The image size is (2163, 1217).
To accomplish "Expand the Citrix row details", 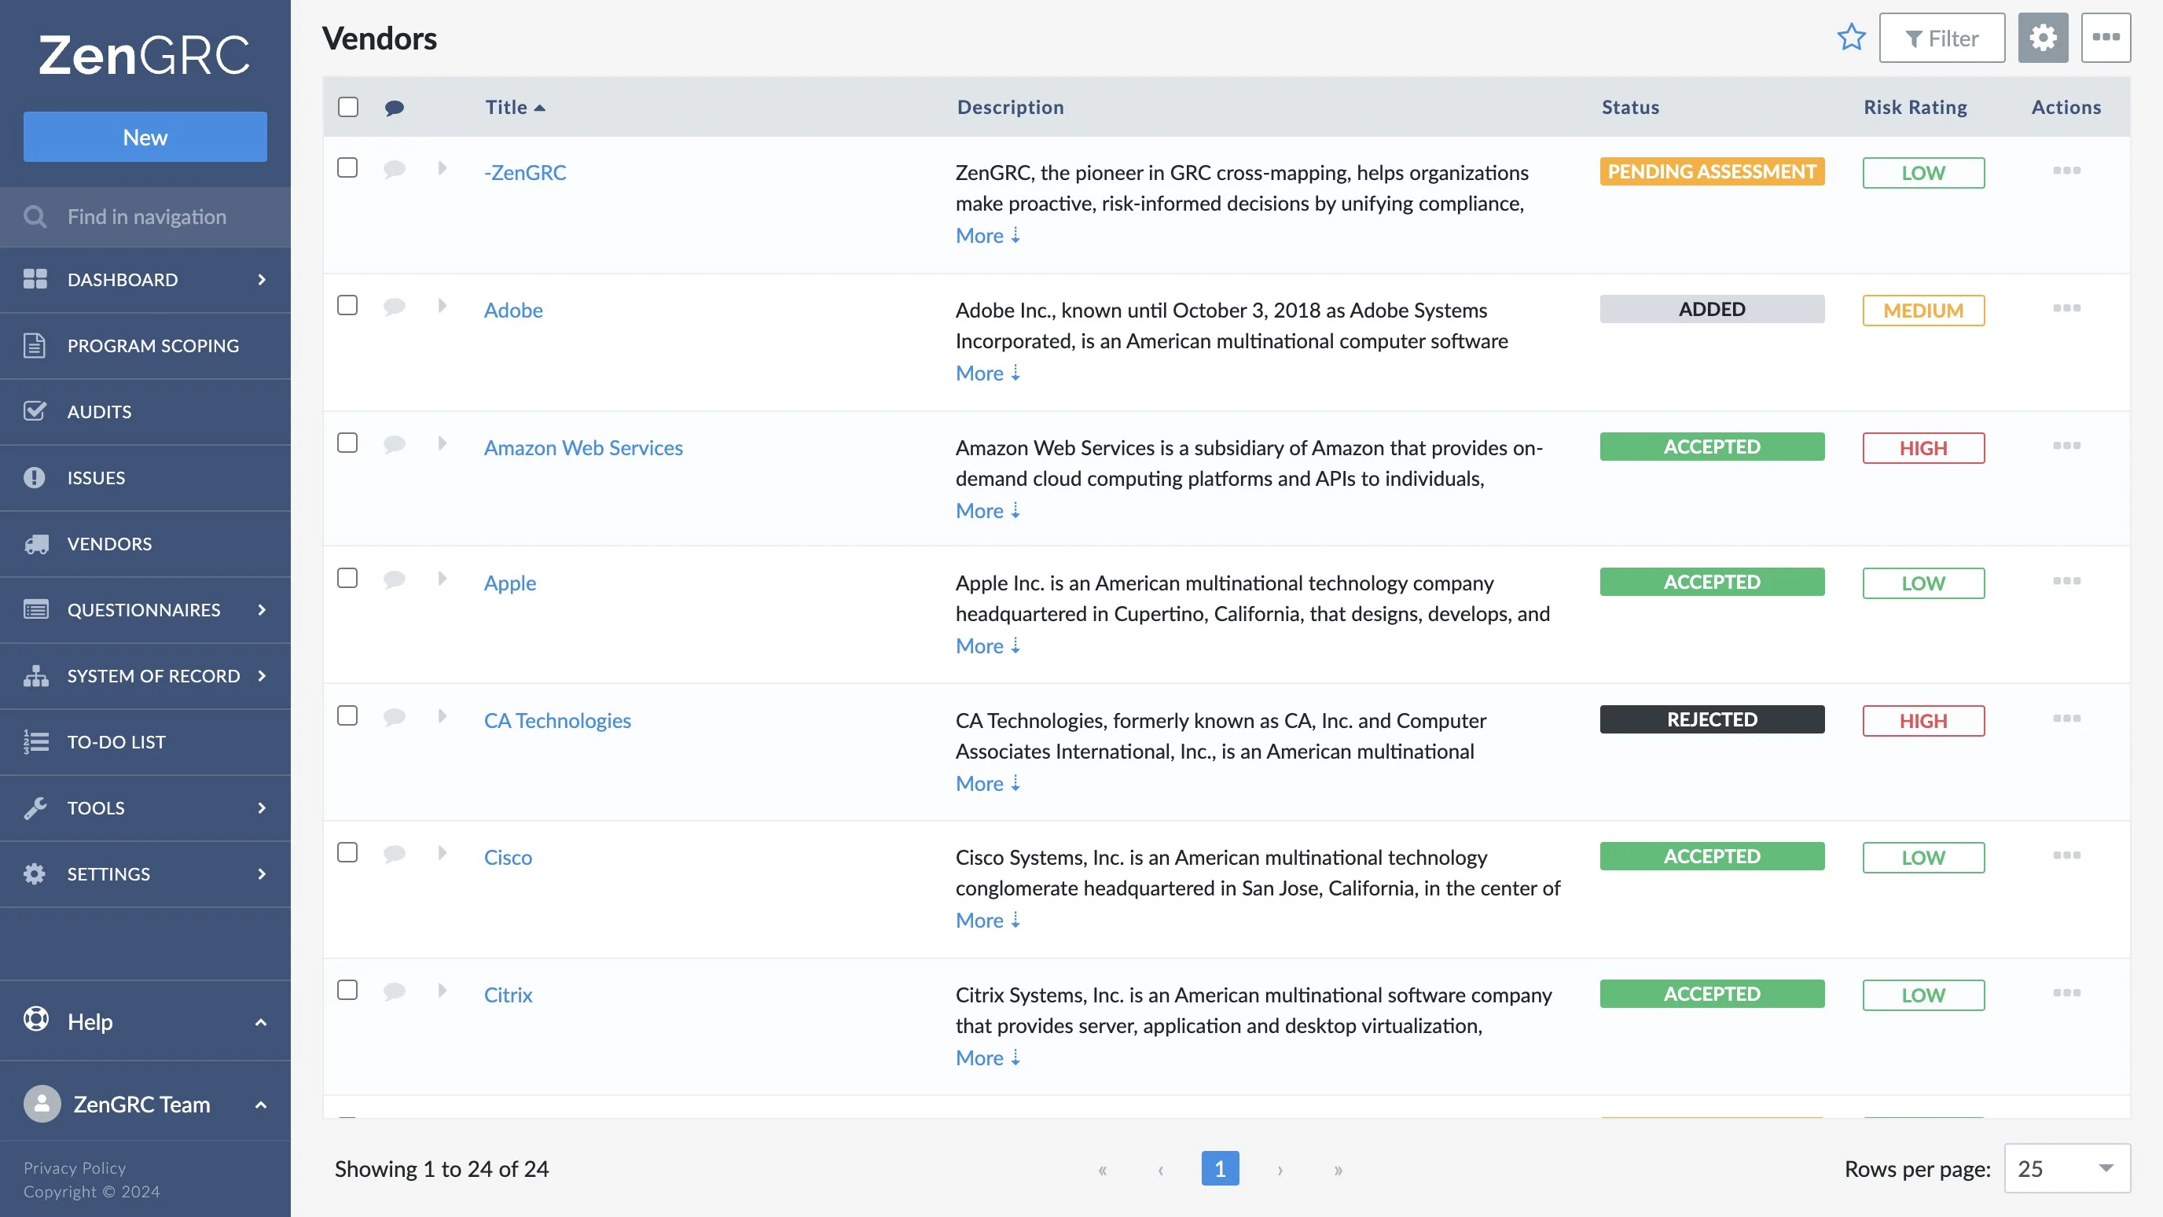I will (x=443, y=991).
